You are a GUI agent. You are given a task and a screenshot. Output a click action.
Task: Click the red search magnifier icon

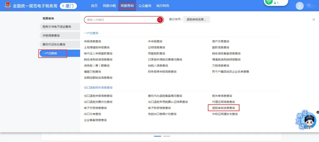point(160,20)
